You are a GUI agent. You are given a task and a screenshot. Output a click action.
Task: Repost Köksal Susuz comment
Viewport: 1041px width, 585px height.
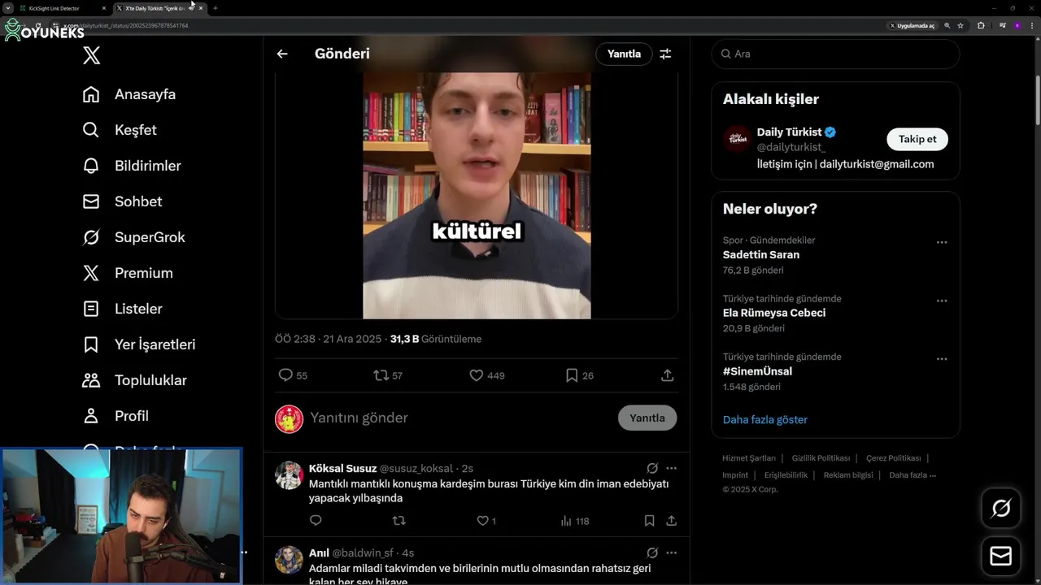pos(399,521)
